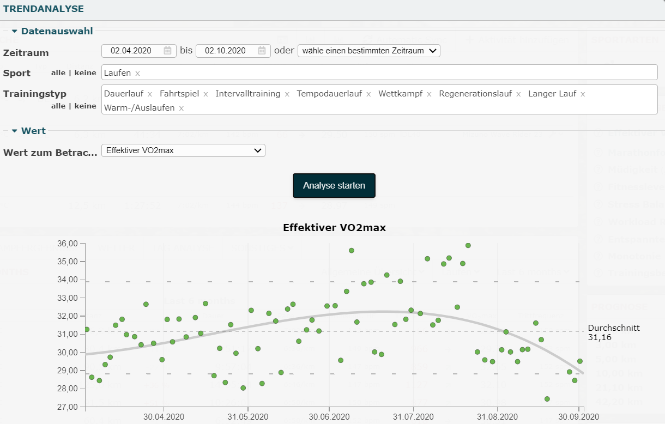Remove the Regenerationslauf tag
The height and width of the screenshot is (424, 665).
click(518, 94)
